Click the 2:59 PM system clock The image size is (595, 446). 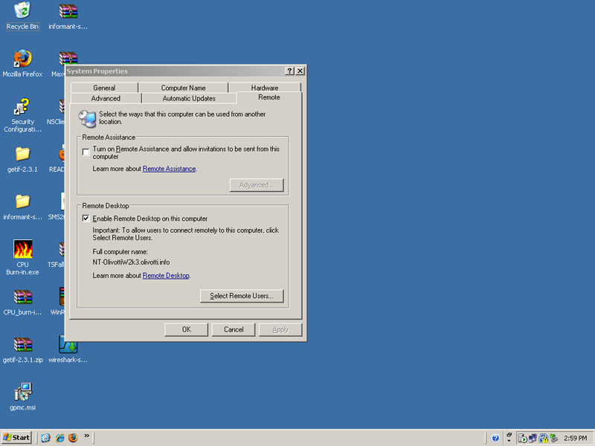(x=575, y=438)
